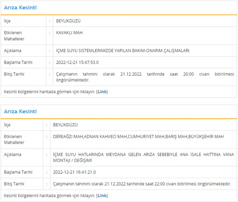Screen dimensions: 238x202
Task: Select the second 'Arıza Kesinti' heading above DEREAĞZI MAH
Action: pos(20,112)
